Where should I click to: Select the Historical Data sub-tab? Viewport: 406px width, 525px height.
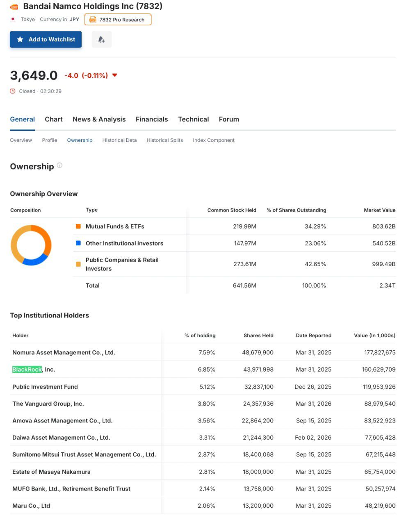pos(119,140)
